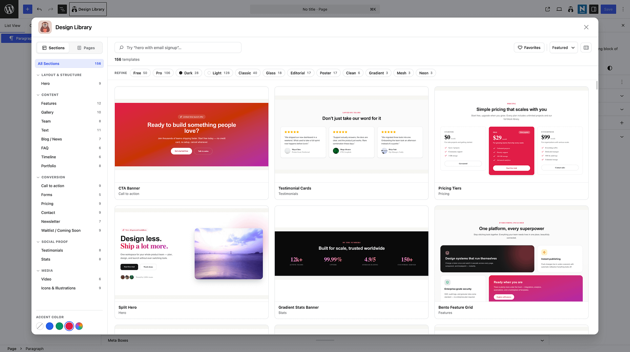The height and width of the screenshot is (352, 630).
Task: Toggle the settings sidebar panel icon
Action: [x=594, y=9]
